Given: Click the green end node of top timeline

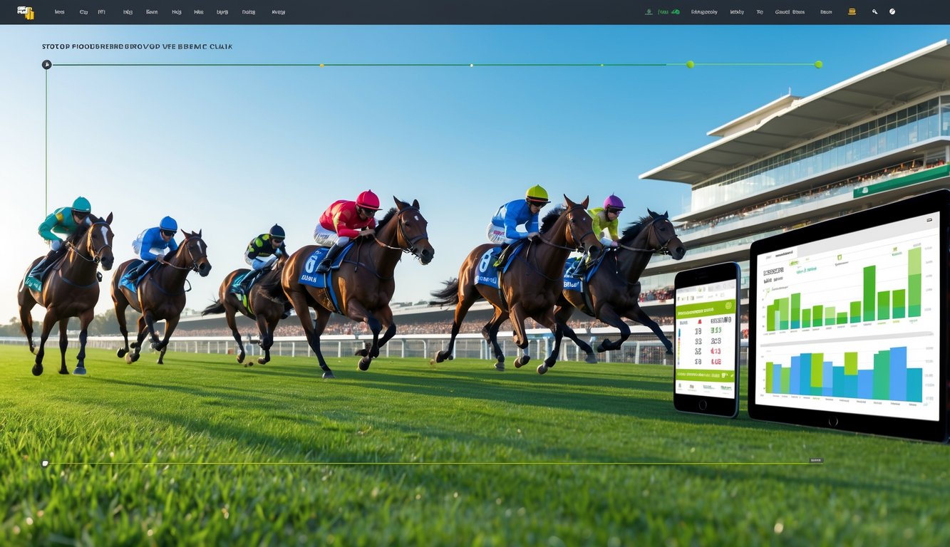Looking at the screenshot, I should (x=818, y=64).
